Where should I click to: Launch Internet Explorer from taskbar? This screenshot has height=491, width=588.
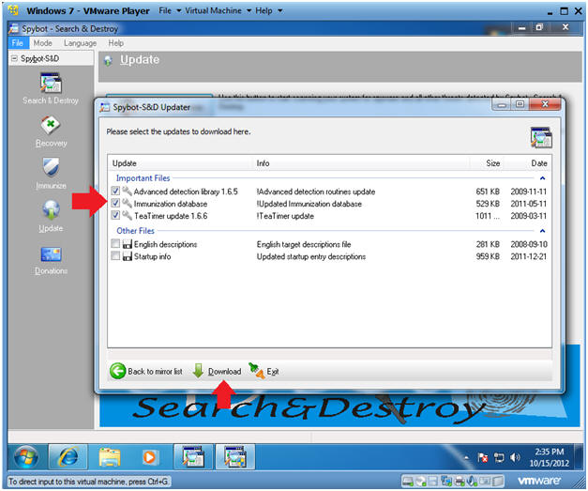click(68, 457)
